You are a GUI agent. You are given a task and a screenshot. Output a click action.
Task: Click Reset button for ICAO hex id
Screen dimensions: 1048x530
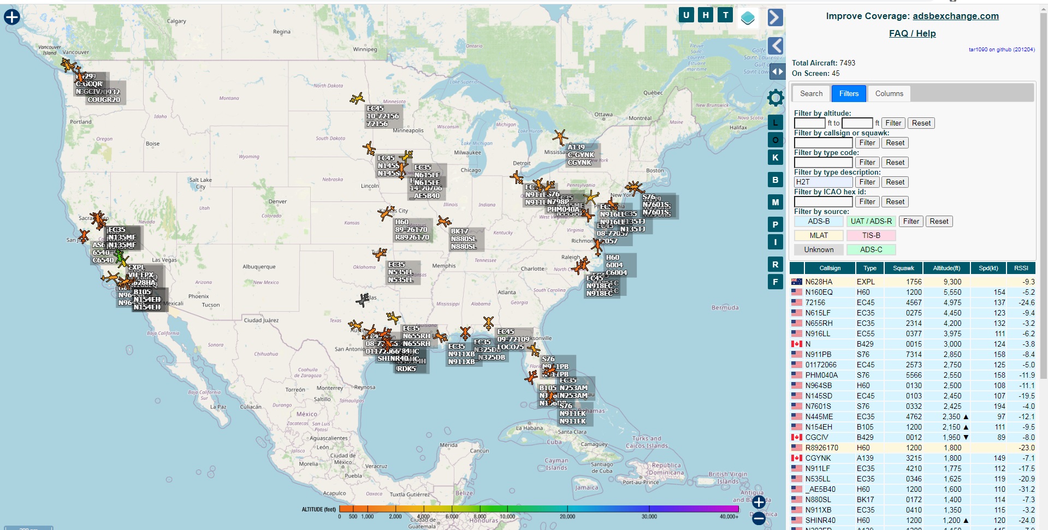[895, 201]
